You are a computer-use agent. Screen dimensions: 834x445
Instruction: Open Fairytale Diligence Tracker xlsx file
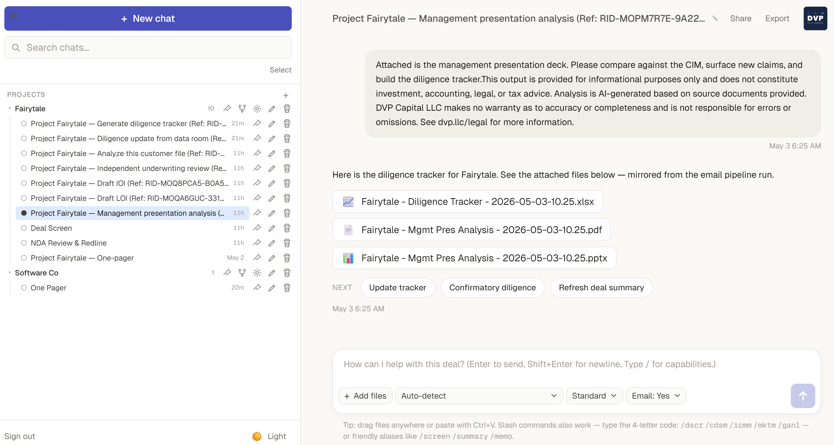click(468, 202)
